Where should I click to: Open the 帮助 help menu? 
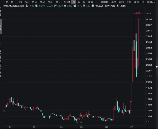137,2
